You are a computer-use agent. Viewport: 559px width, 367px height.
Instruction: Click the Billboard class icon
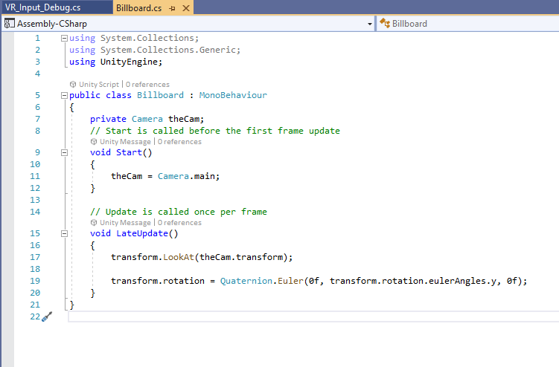point(385,24)
